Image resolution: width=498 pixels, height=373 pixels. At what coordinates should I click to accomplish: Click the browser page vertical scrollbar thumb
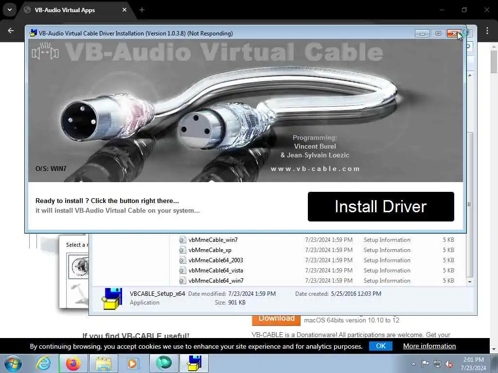(x=494, y=62)
